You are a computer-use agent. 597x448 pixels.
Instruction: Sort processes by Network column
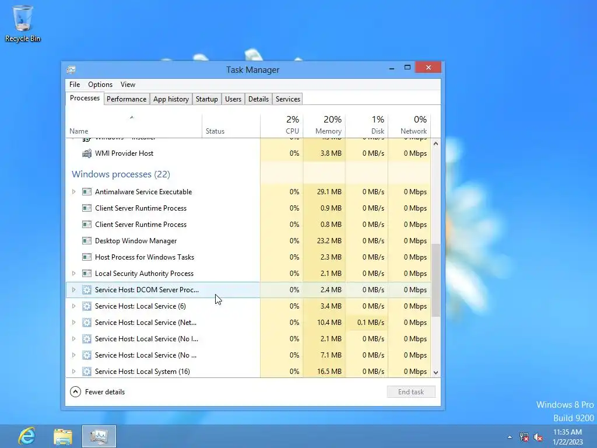click(x=410, y=125)
